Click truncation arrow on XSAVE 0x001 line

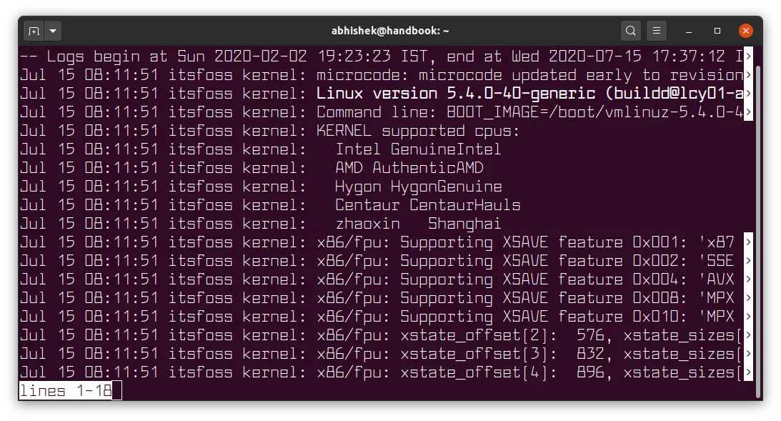coord(748,242)
